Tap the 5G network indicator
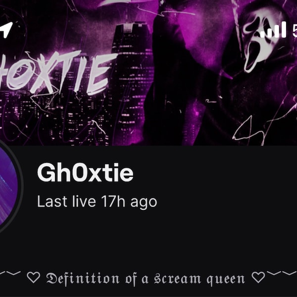 tap(295, 31)
